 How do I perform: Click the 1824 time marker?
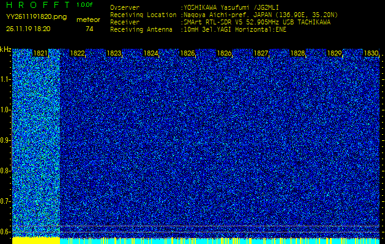click(151, 53)
